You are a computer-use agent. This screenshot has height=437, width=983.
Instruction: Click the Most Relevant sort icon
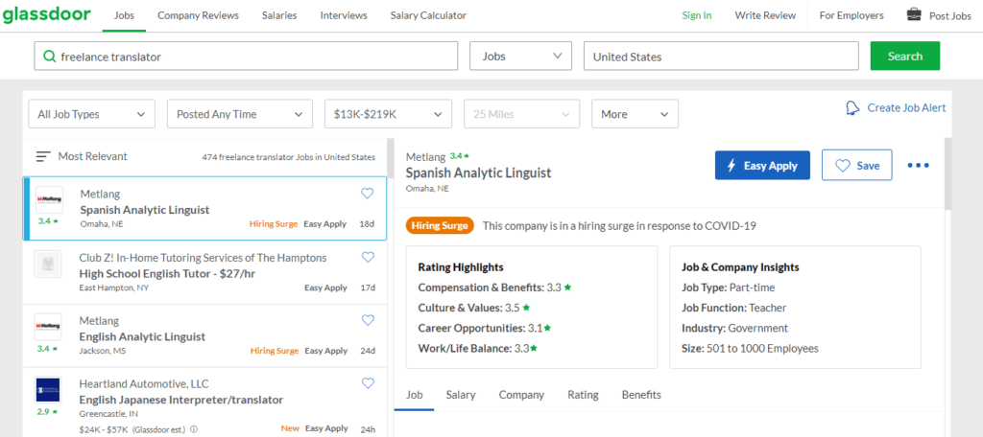click(x=43, y=156)
